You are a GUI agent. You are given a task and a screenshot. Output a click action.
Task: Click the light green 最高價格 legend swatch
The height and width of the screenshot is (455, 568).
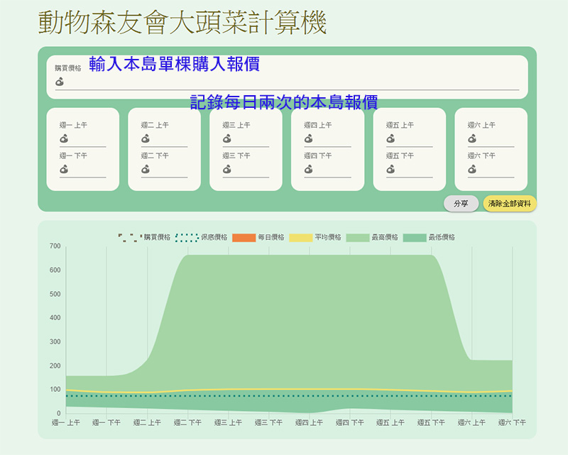(358, 237)
